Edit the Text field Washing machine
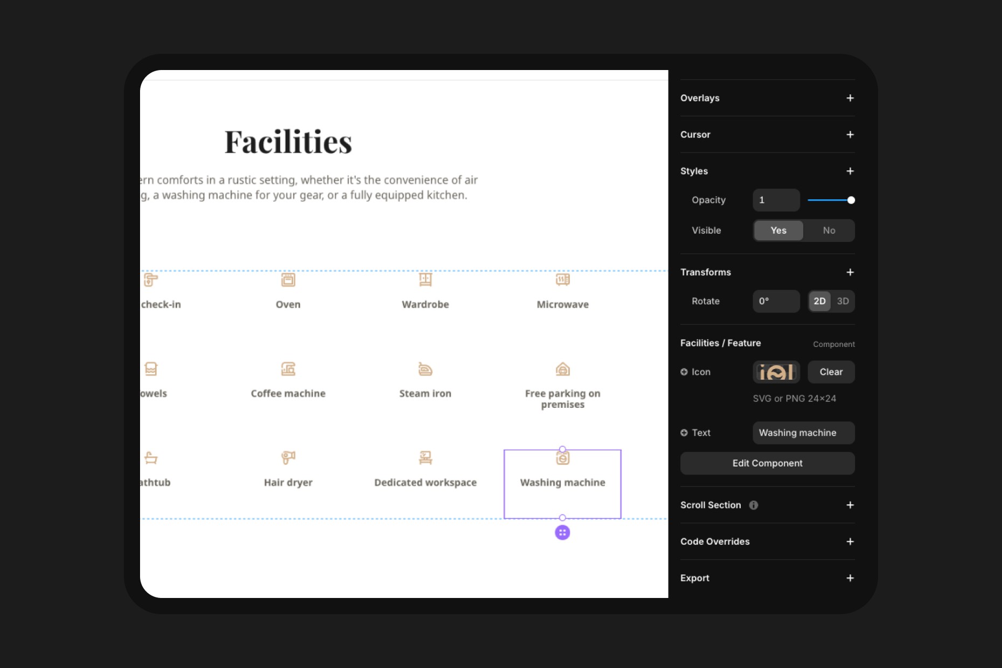The height and width of the screenshot is (668, 1002). coord(804,433)
